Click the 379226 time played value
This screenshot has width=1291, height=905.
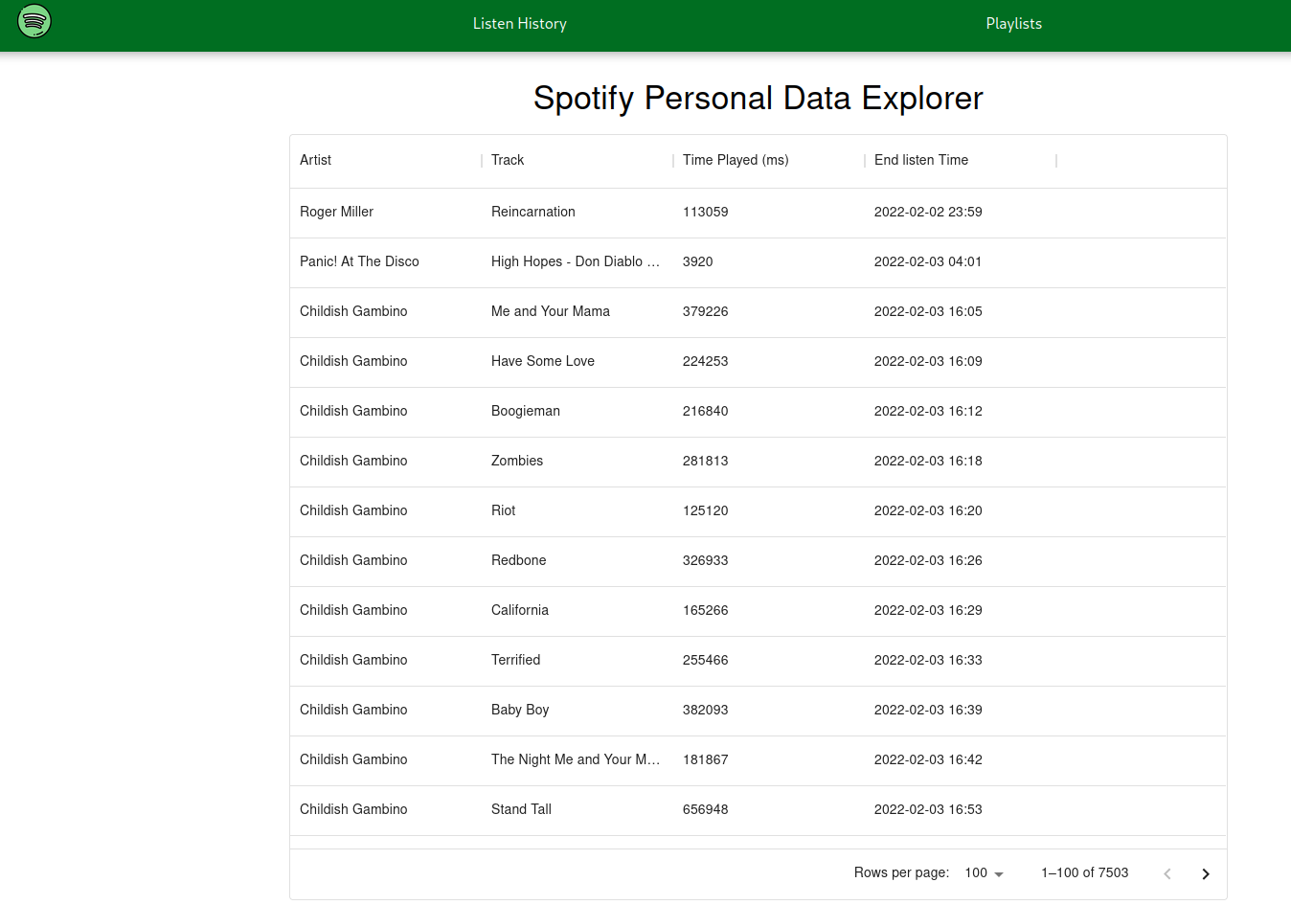click(706, 311)
